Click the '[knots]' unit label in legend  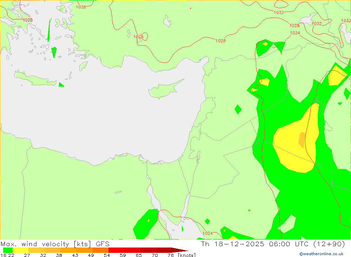tap(187, 255)
